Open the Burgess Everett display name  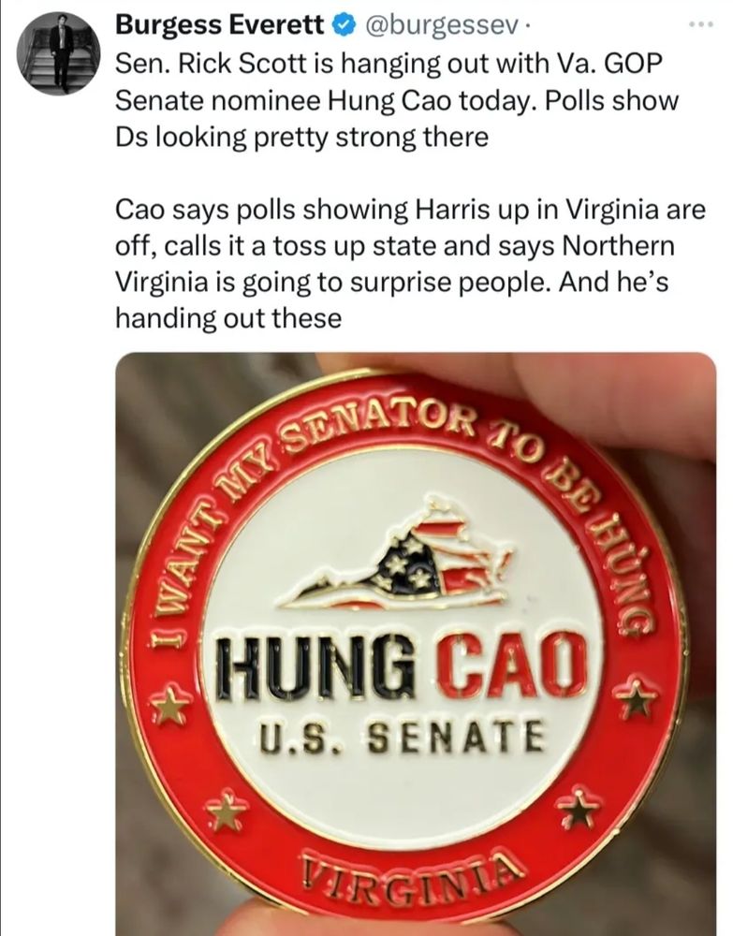click(219, 25)
